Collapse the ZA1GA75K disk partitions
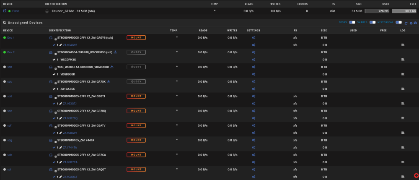Image resolution: width=419 pixels, height=180 pixels. pos(56,83)
